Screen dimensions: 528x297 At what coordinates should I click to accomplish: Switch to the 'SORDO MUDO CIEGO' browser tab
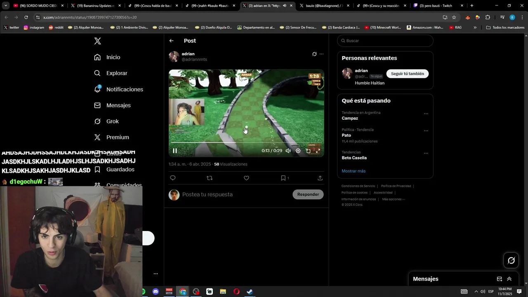coord(38,6)
